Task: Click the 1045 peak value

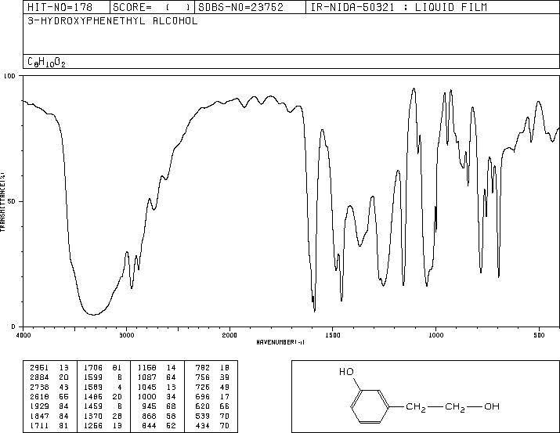Action: [146, 387]
